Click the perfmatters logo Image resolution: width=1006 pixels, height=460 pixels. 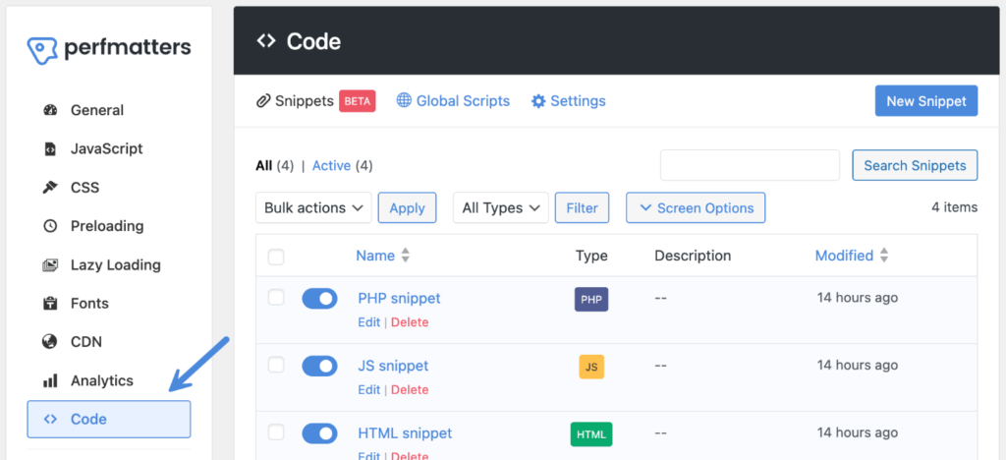[x=109, y=49]
